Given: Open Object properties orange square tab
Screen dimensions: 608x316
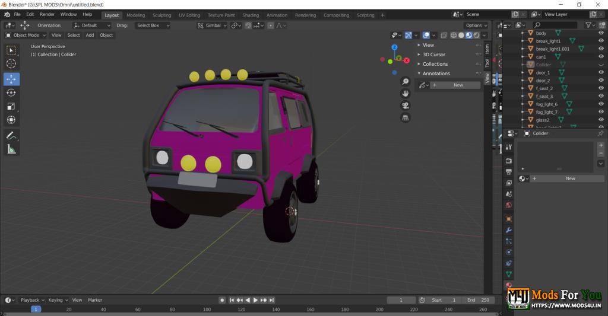Looking at the screenshot, I should point(509,219).
